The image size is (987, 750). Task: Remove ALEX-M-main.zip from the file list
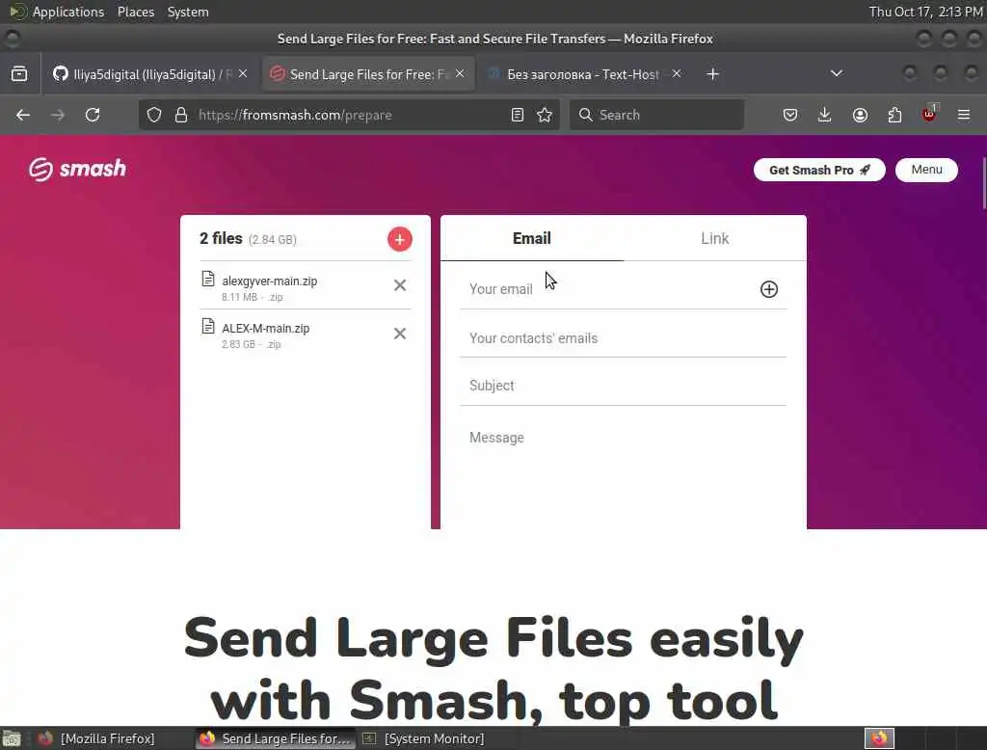click(x=399, y=334)
